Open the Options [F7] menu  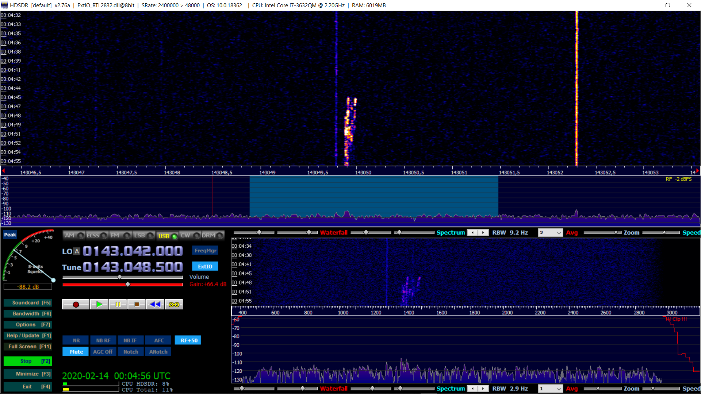[28, 325]
